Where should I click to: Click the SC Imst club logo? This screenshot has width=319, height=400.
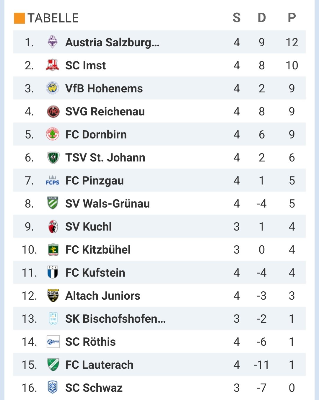(x=53, y=65)
